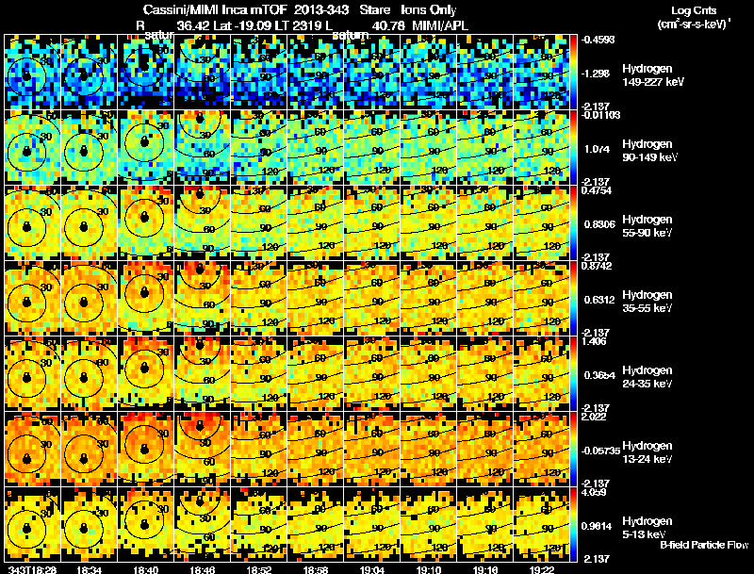Select the 13-24 keV panel at 19:10
Viewport: 754px width, 574px height.
click(x=429, y=449)
